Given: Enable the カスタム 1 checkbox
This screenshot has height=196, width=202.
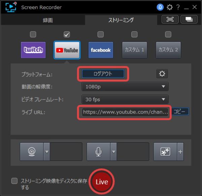Looking at the screenshot, I should pos(134,35).
